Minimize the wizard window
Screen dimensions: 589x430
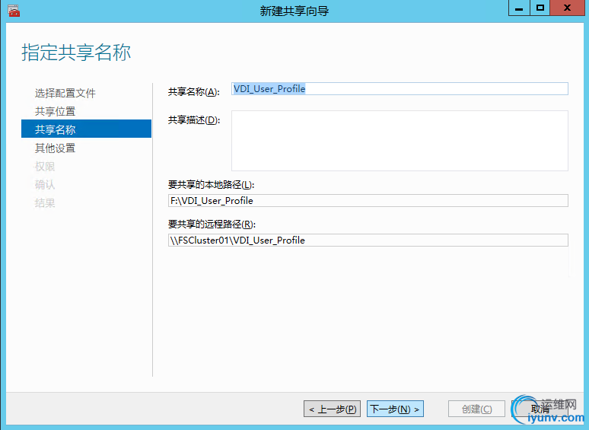coord(519,8)
